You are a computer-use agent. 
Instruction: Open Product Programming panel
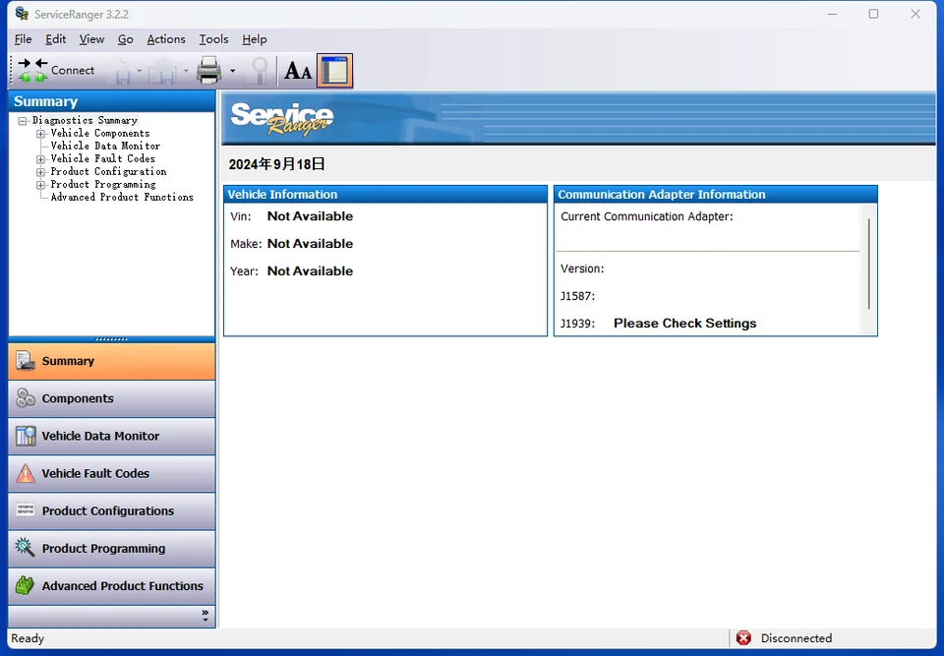[x=112, y=548]
